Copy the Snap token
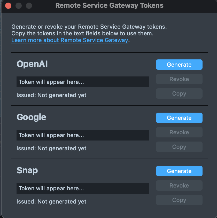 pos(179,200)
